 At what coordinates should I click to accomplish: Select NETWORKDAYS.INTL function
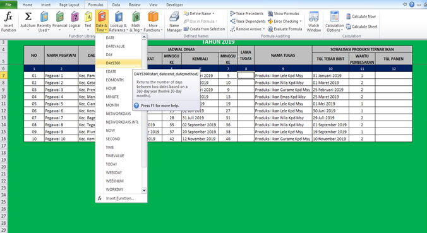(119, 122)
